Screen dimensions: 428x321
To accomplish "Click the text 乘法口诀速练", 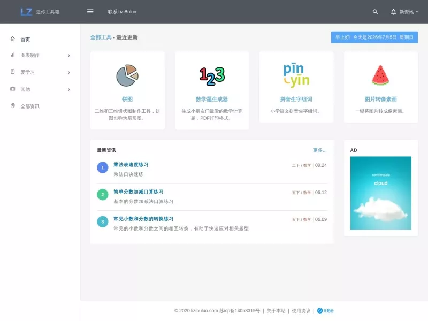I will [x=128, y=174].
